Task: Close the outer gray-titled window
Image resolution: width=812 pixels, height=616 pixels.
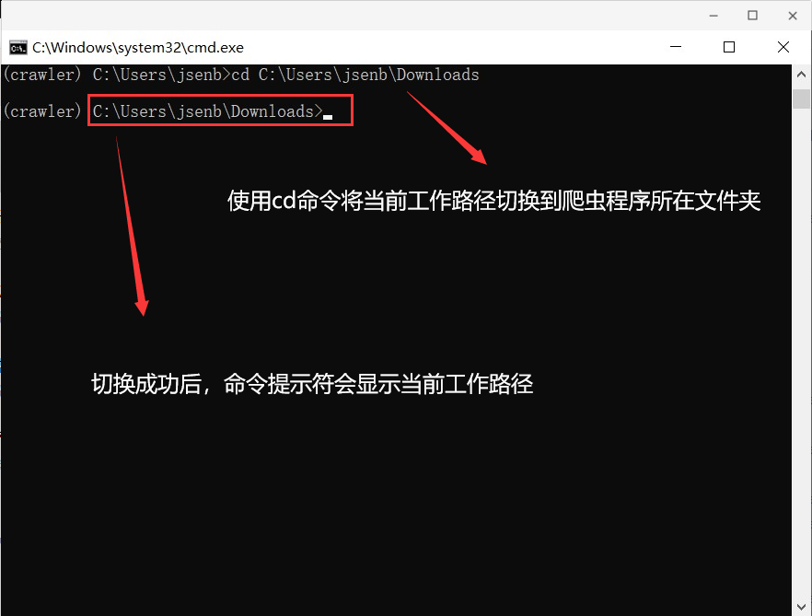Action: [x=789, y=15]
